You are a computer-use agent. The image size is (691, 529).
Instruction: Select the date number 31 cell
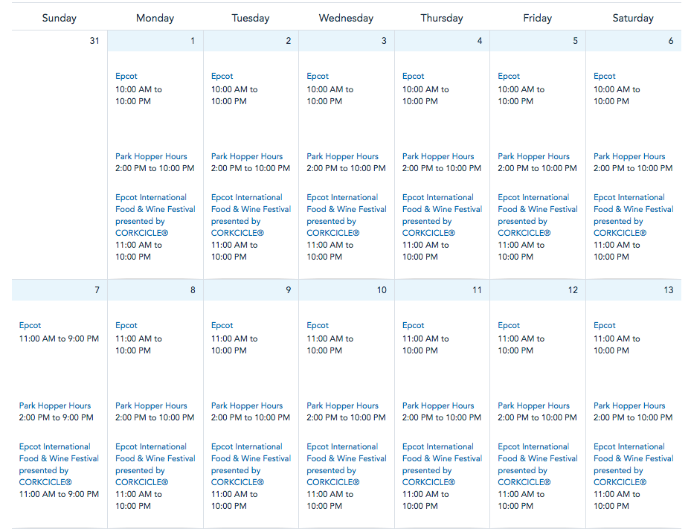(94, 41)
